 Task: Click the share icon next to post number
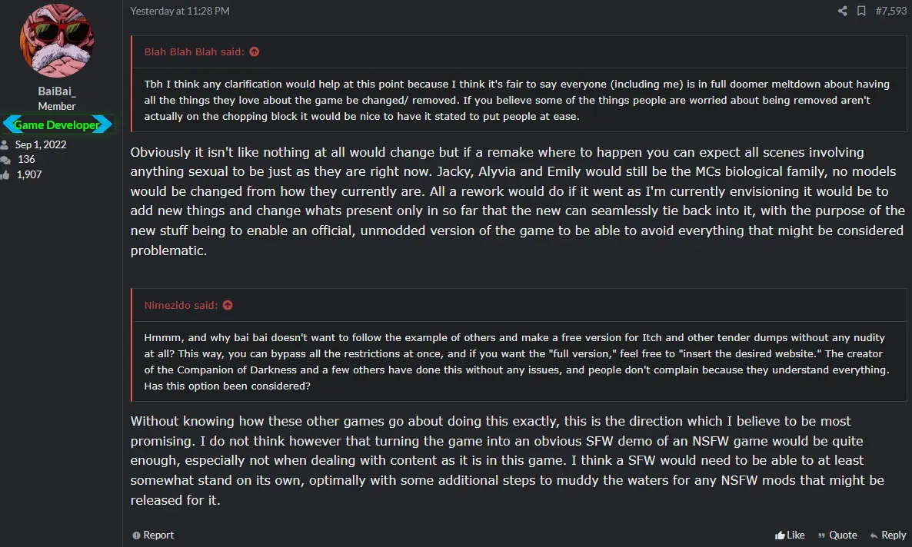[842, 11]
